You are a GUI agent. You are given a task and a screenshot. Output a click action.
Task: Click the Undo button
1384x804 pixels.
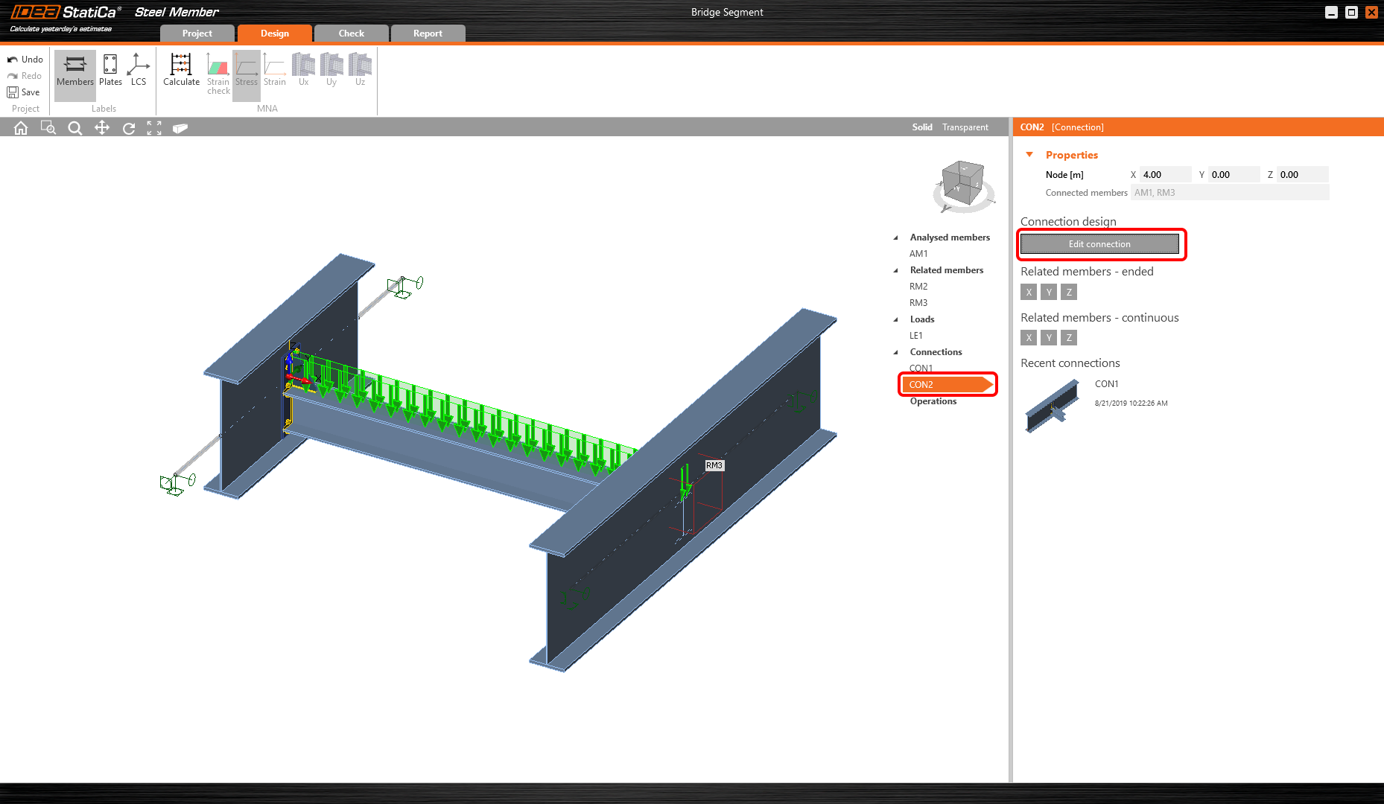(25, 60)
